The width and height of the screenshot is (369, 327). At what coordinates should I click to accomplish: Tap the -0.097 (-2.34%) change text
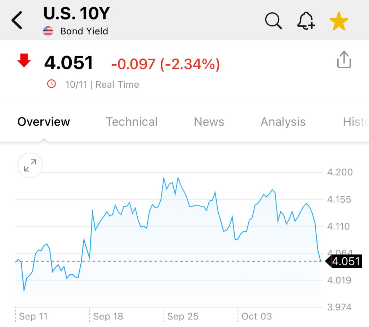coord(165,64)
